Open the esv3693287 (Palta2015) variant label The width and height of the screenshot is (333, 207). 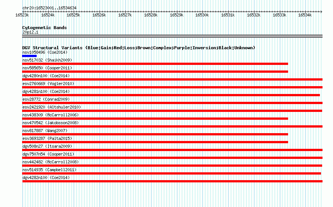pyautogui.click(x=47, y=138)
